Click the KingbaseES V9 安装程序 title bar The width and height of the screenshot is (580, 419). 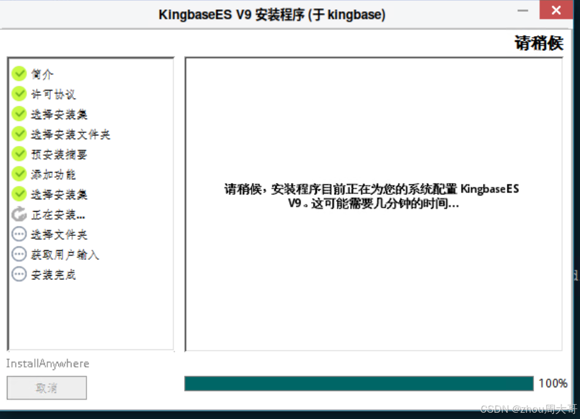[272, 15]
